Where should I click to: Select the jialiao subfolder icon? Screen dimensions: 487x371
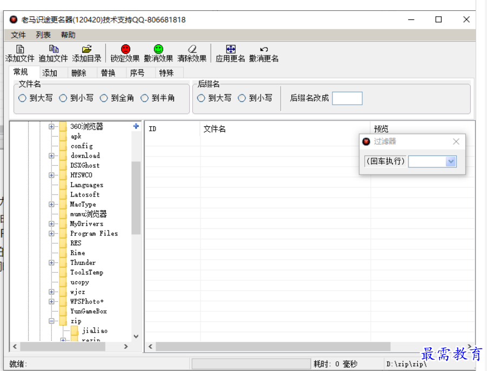click(75, 330)
